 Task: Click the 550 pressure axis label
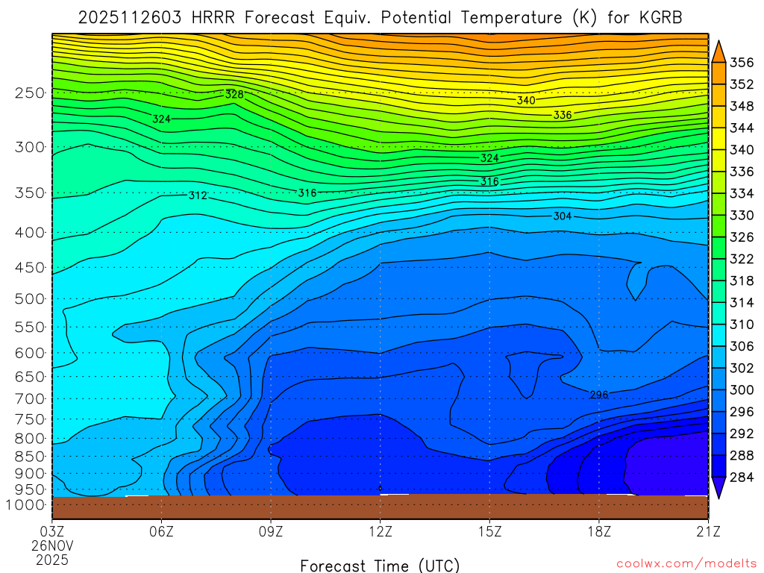pyautogui.click(x=30, y=327)
